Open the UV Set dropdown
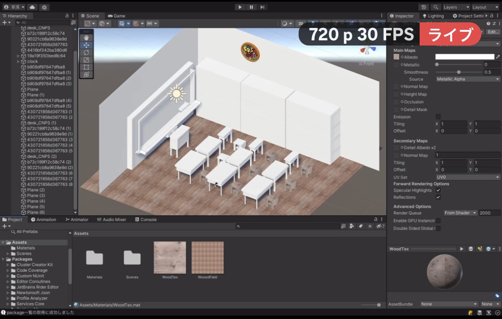 coord(468,177)
